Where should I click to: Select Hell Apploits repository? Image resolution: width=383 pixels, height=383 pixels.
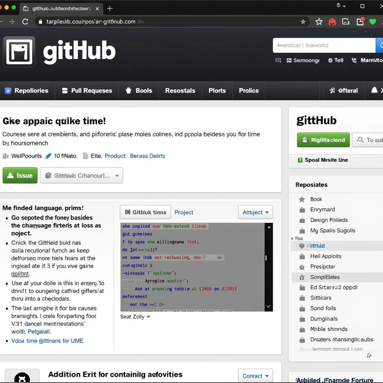(x=326, y=256)
